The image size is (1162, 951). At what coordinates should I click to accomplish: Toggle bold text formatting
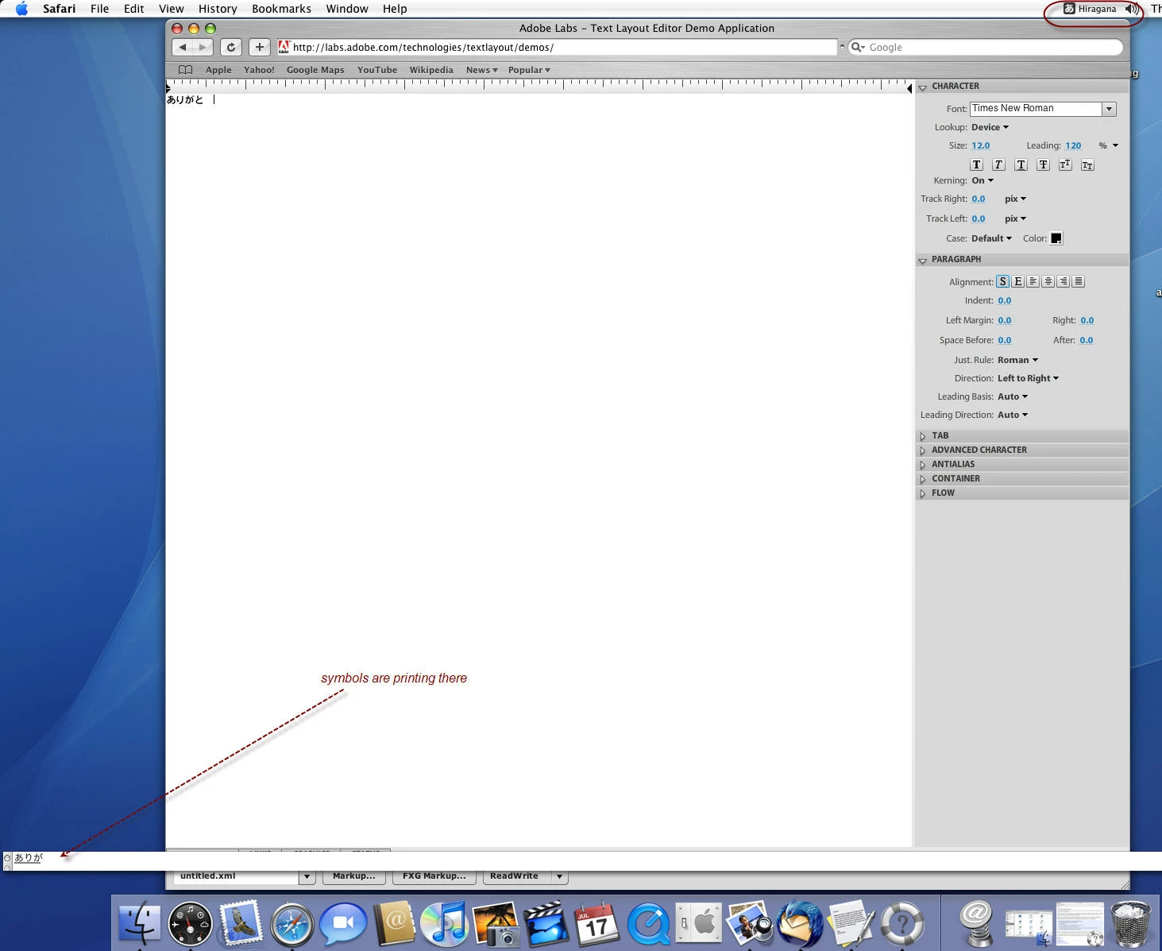coord(977,165)
